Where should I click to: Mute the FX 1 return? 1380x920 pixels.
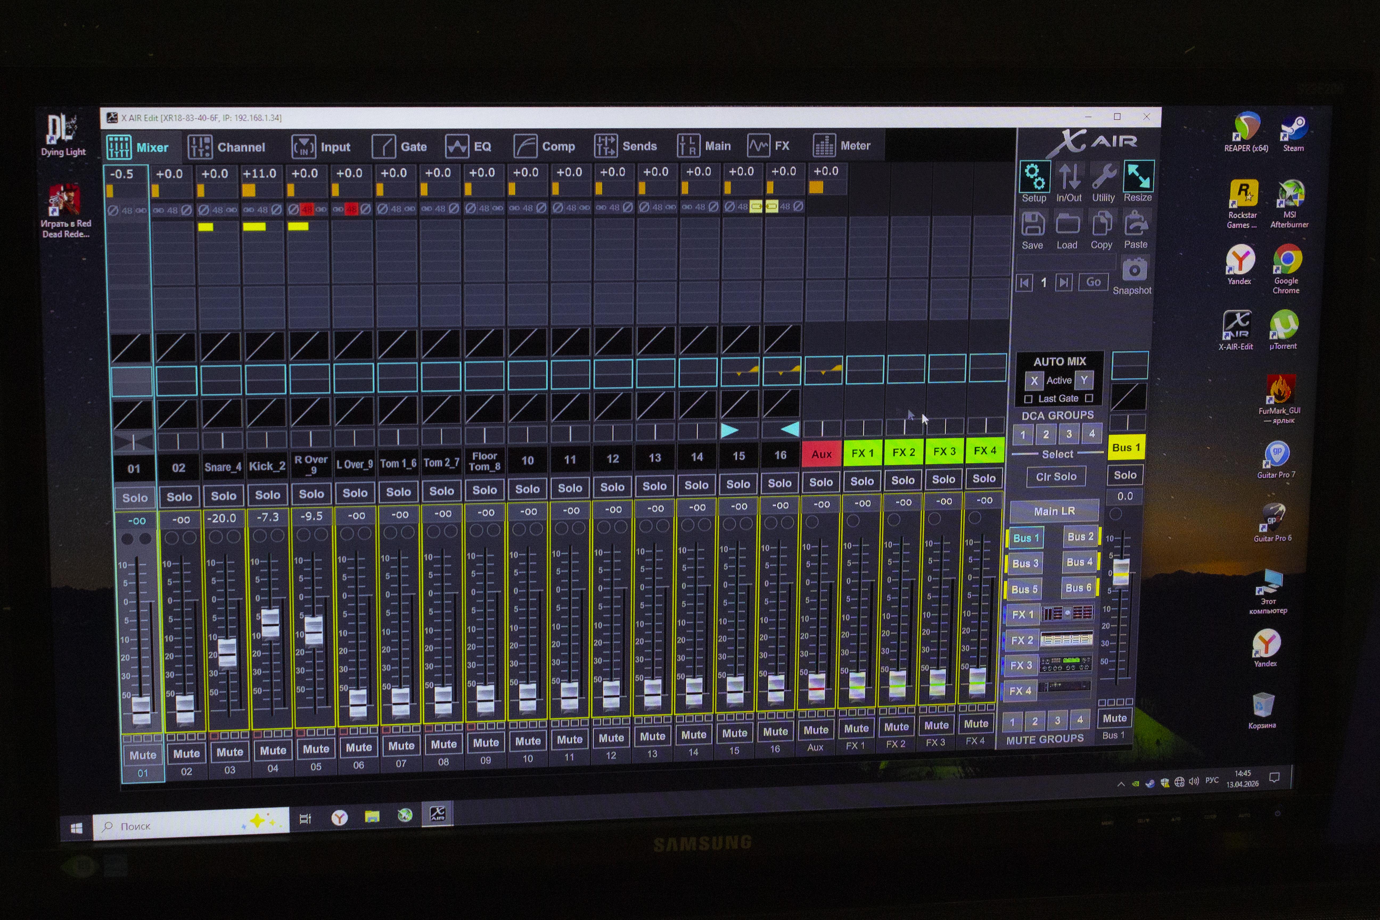tap(856, 728)
